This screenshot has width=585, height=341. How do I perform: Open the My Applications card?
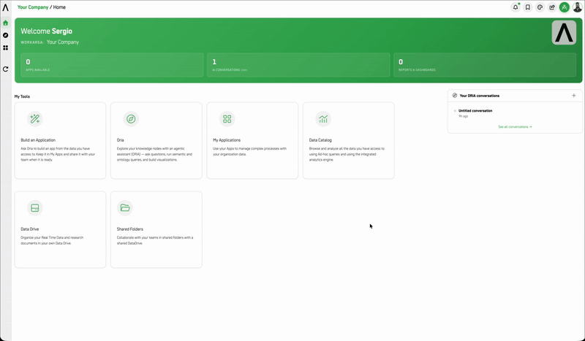(x=252, y=140)
